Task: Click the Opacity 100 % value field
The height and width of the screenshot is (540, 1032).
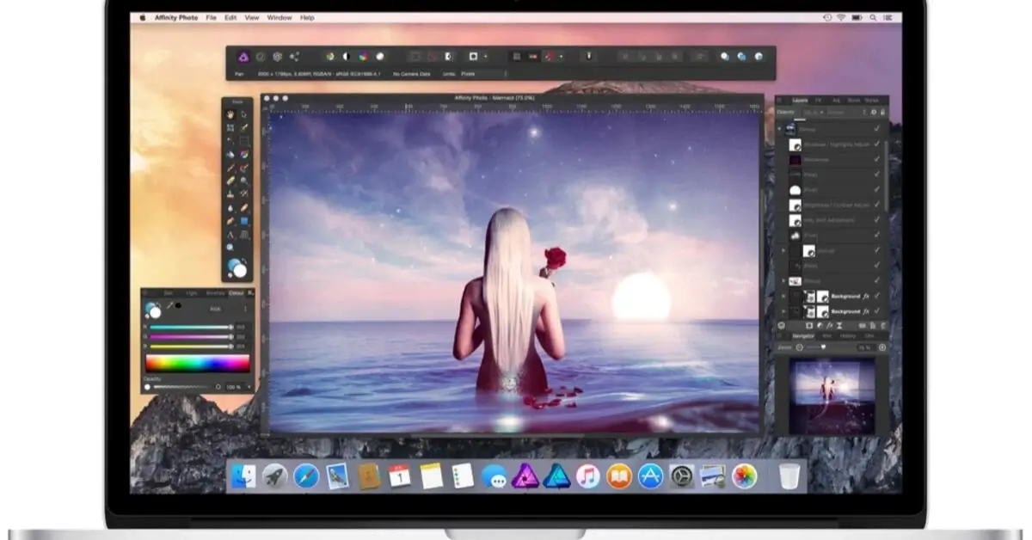Action: click(x=234, y=387)
